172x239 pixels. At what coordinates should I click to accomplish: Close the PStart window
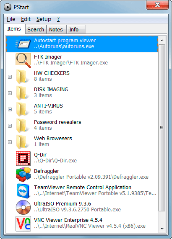click(x=157, y=5)
